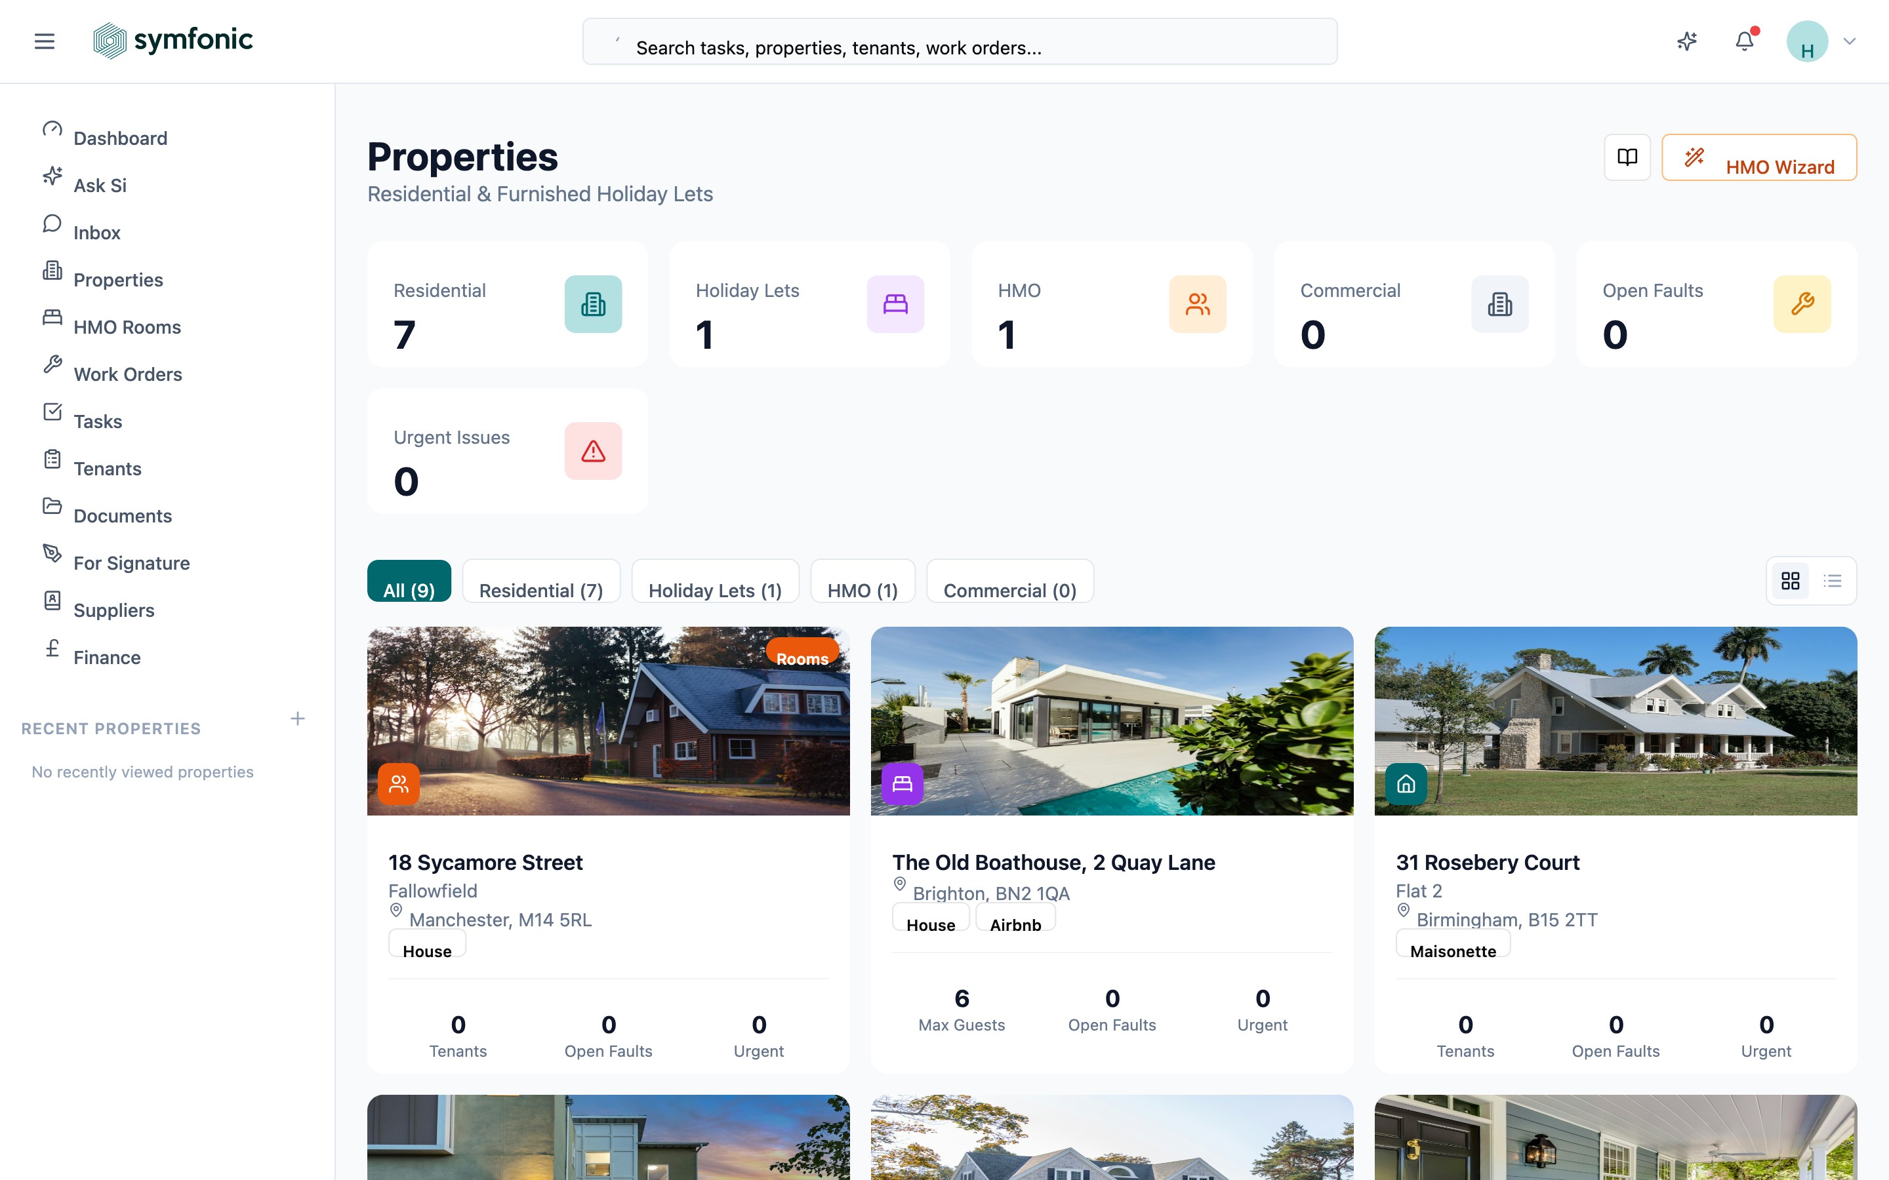Open the 31 Rosebery Court title
Viewport: 1889px width, 1180px height.
click(1487, 862)
